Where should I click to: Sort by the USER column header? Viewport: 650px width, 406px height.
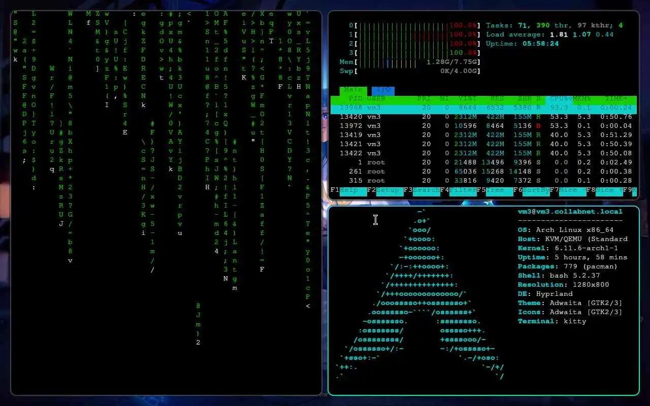pos(376,98)
